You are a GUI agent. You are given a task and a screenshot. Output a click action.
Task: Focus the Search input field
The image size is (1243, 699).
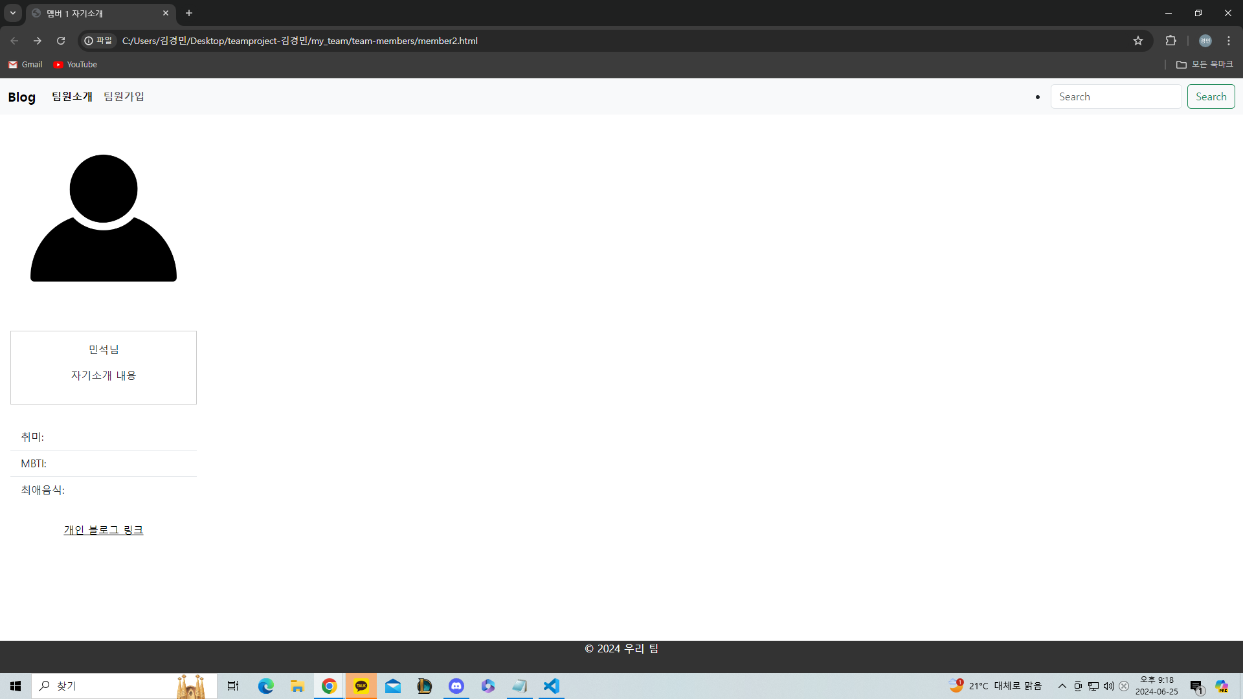click(1115, 96)
